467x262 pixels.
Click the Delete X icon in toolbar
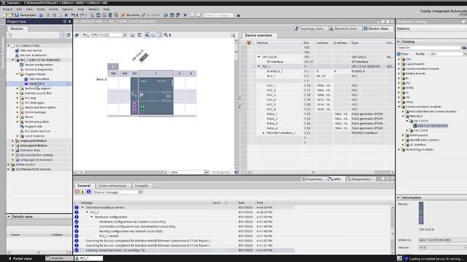[x=66, y=15]
